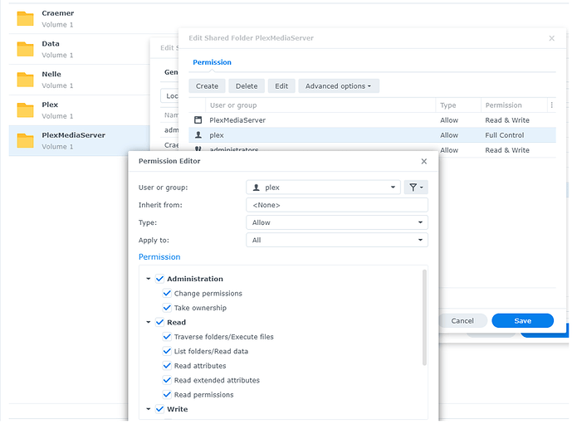Open the column options three-dot menu
The width and height of the screenshot is (572, 424).
coord(551,105)
